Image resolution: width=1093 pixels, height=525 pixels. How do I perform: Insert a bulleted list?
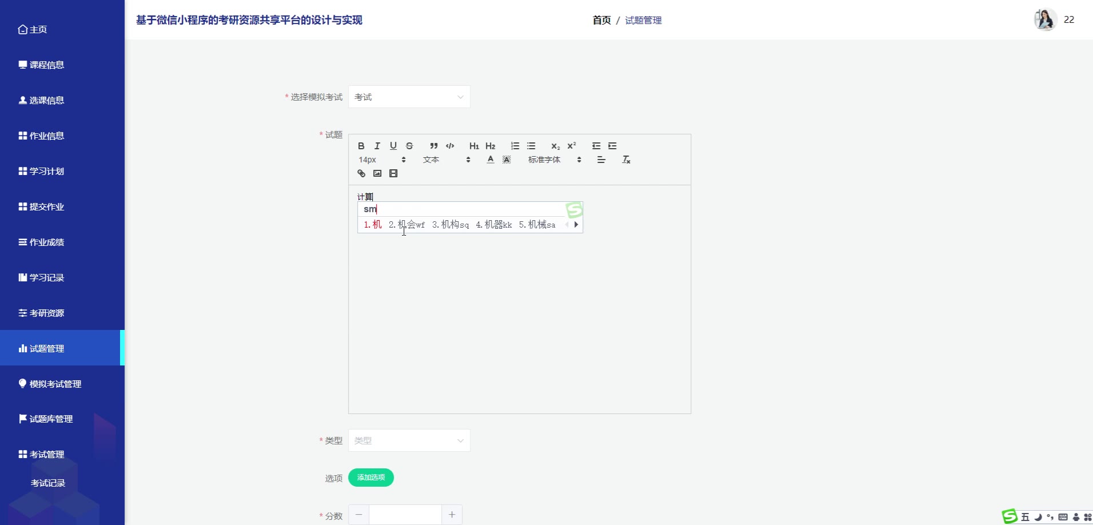coord(531,146)
